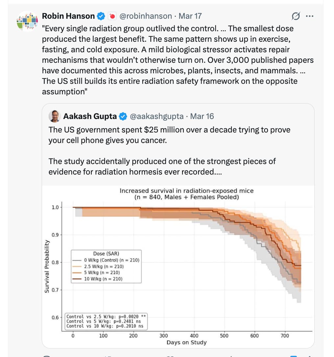Click Robin Hanson's display name
Image resolution: width=334 pixels, height=357 pixels.
pyautogui.click(x=69, y=16)
